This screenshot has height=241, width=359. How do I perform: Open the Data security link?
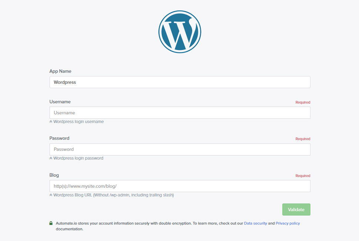coord(256,223)
